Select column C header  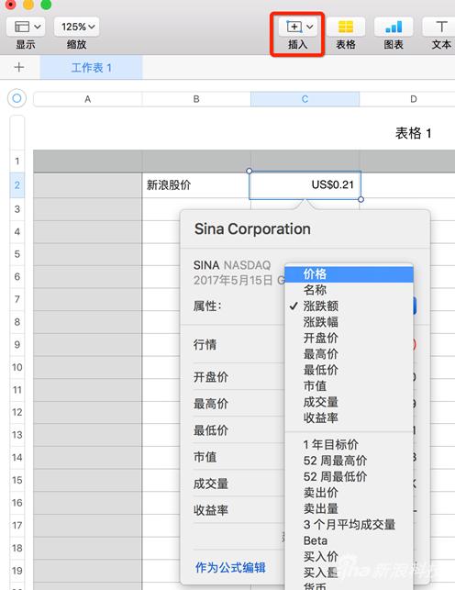tap(305, 99)
